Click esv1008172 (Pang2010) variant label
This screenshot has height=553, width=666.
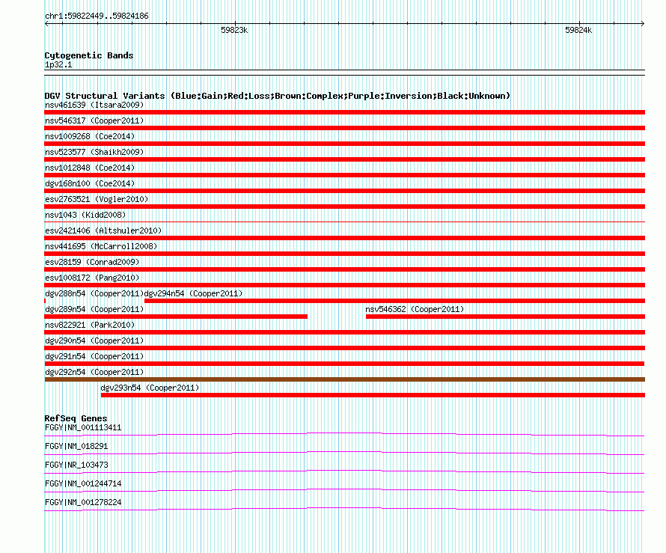(x=92, y=278)
